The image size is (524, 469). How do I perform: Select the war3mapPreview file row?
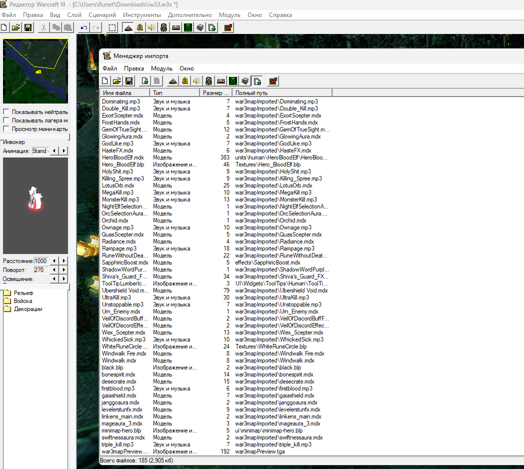pos(215,451)
